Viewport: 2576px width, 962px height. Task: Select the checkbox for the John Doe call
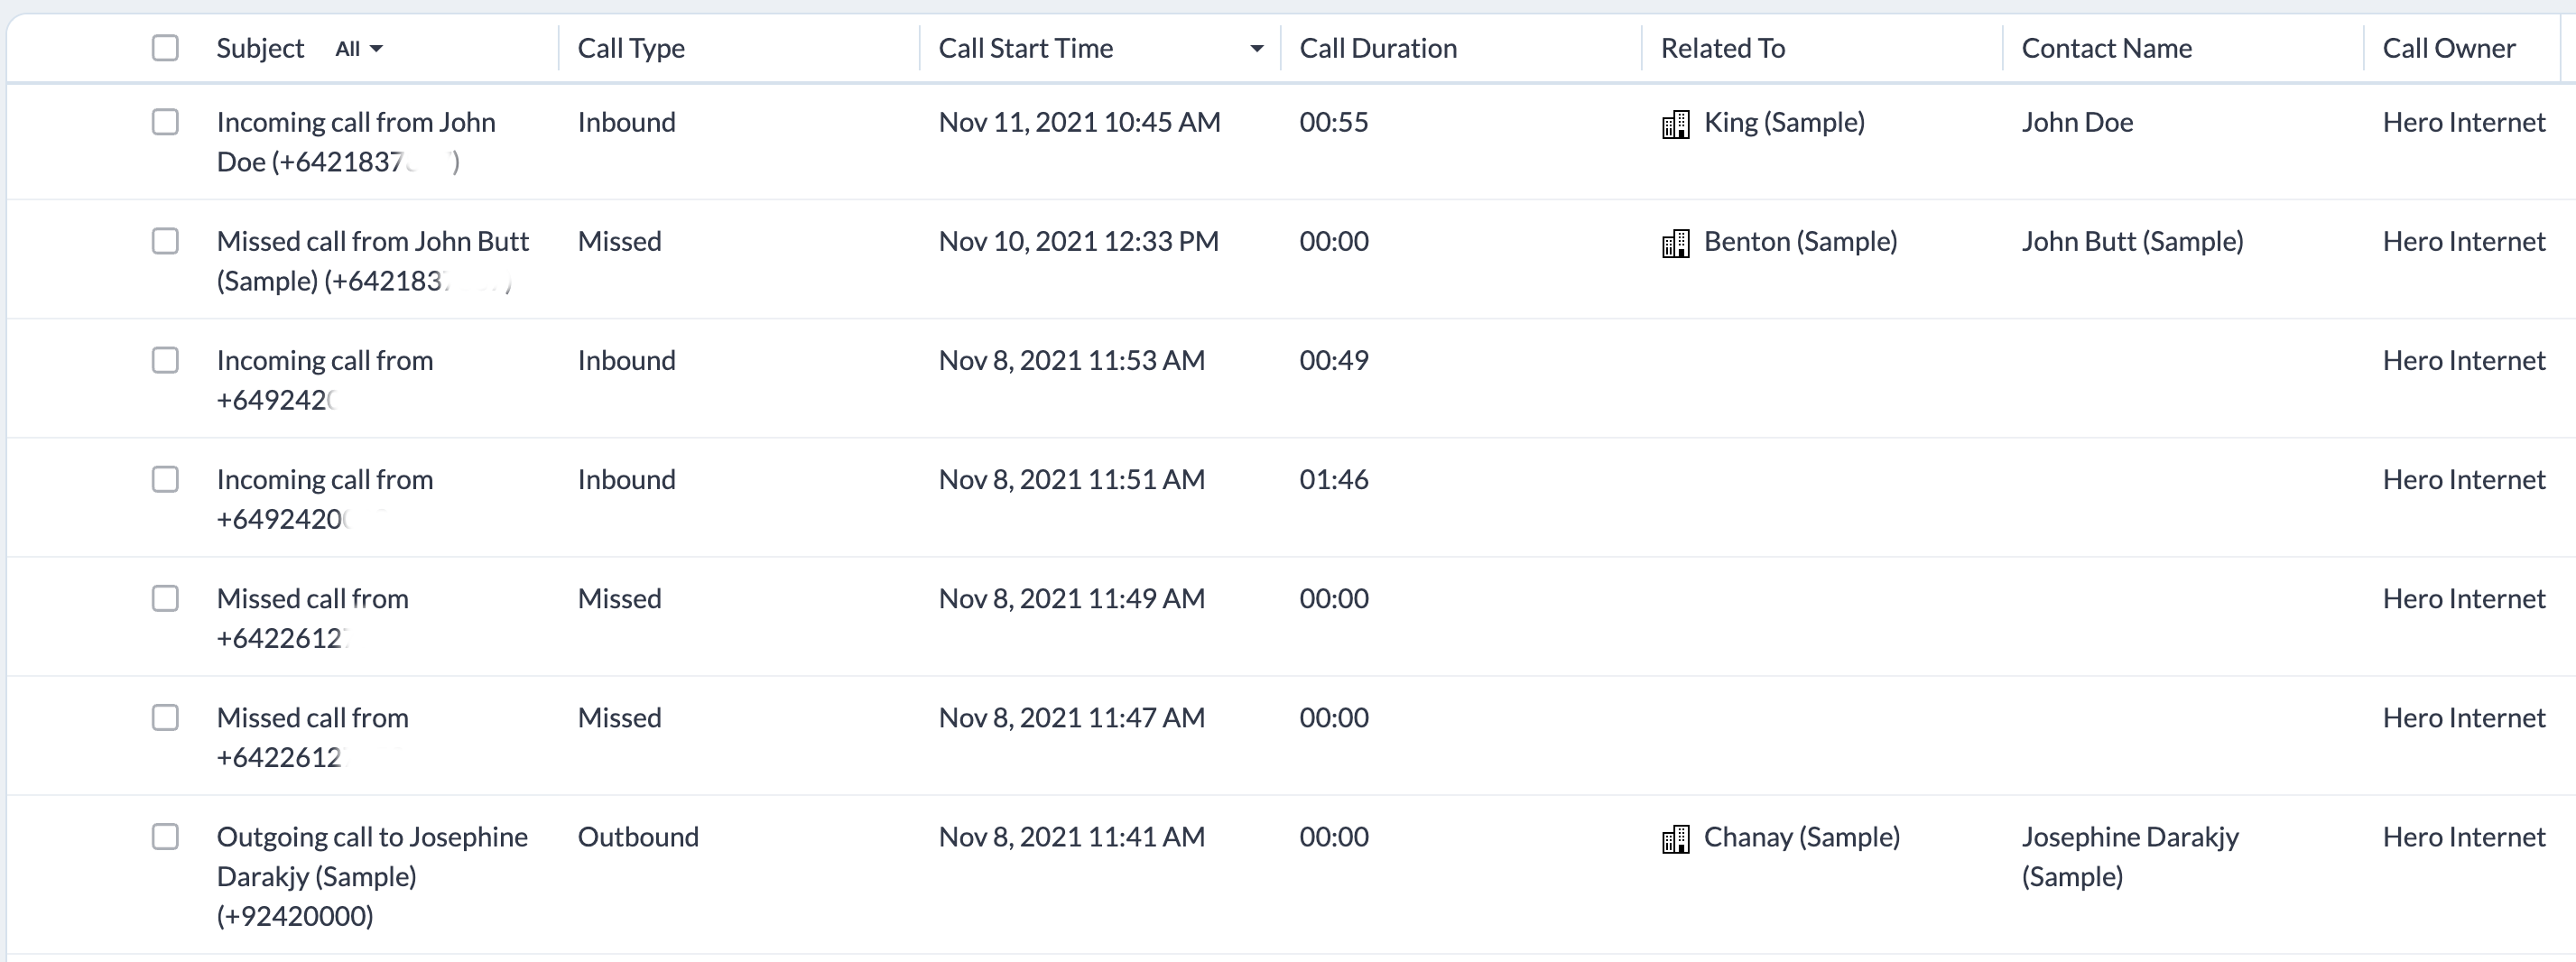click(165, 122)
